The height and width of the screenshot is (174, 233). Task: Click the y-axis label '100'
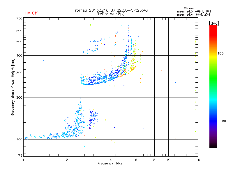point(19,139)
